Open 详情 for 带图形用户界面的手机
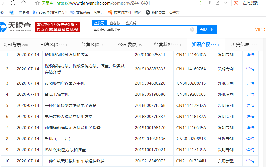Image resolution: width=266 pixels, height=167 pixels. (x=250, y=83)
